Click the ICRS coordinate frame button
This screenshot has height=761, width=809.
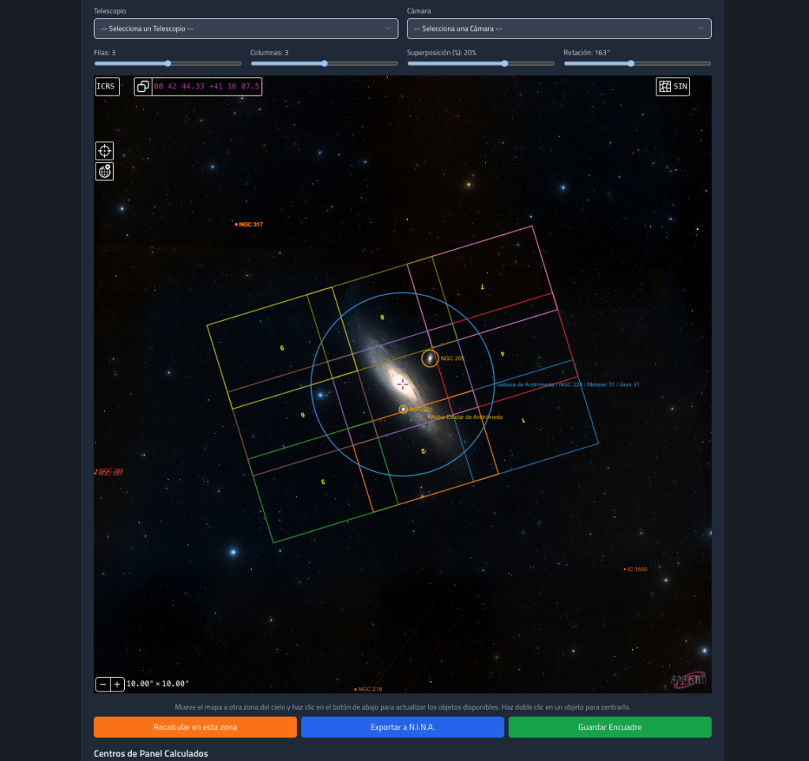coord(107,86)
